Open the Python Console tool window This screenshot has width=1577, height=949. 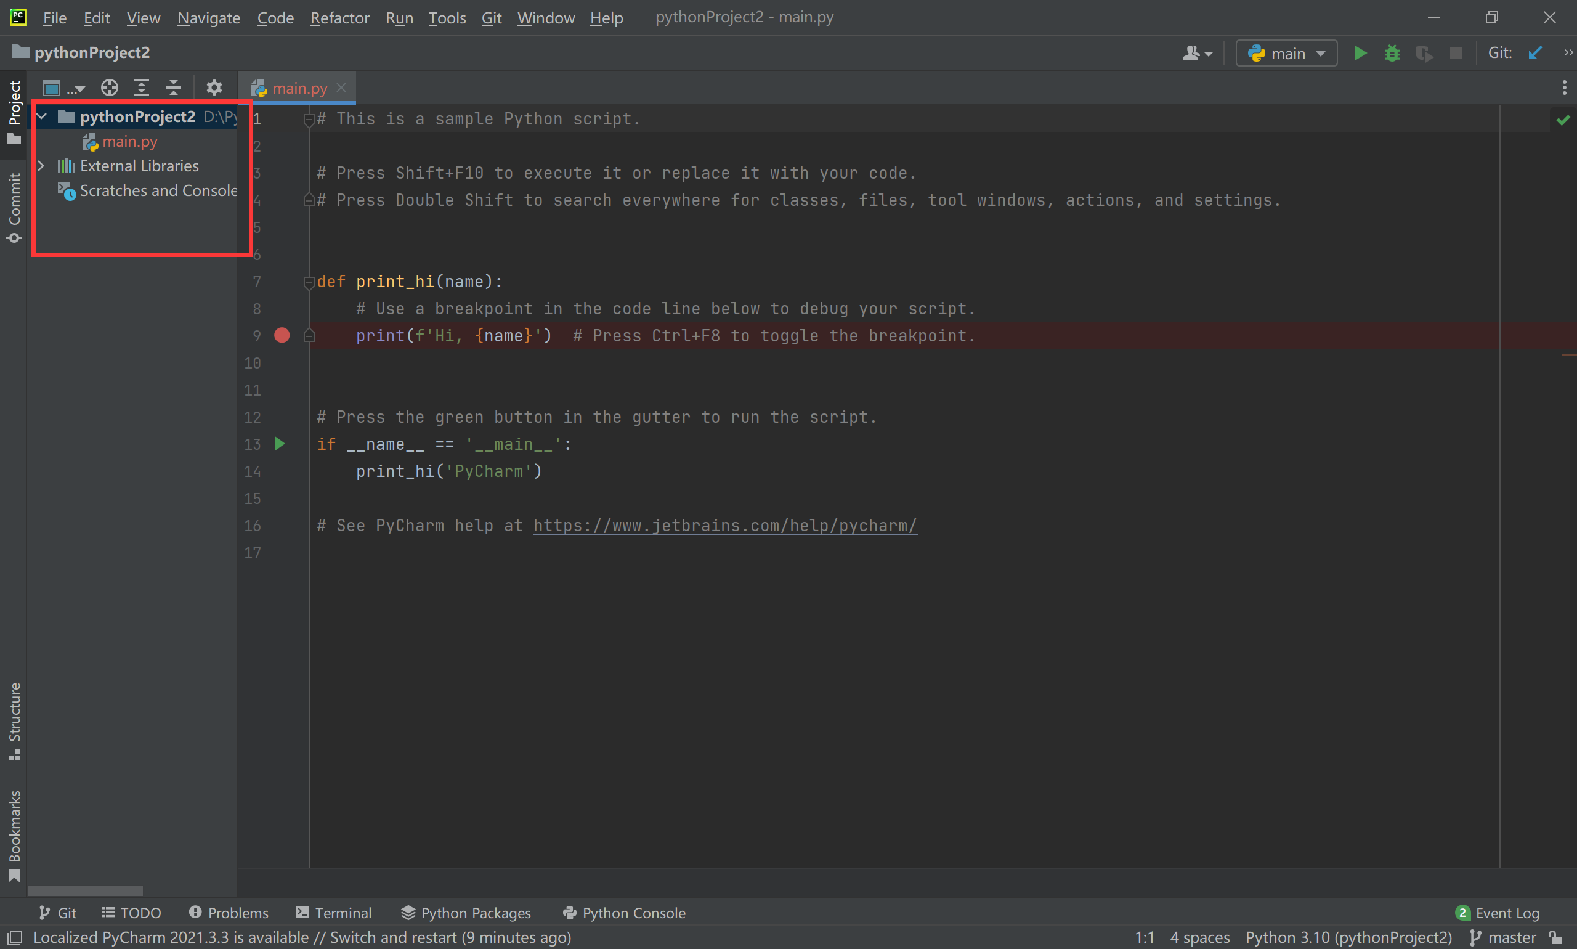[623, 913]
